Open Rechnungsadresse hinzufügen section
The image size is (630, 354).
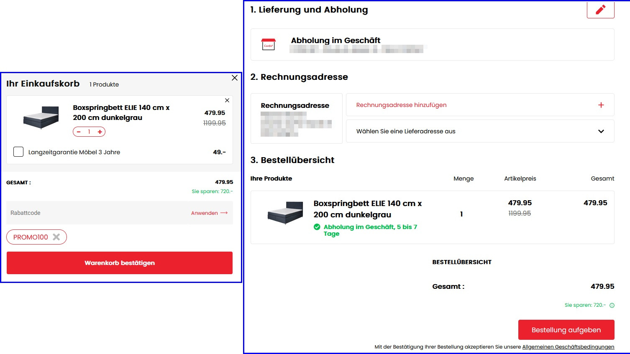[x=401, y=105]
